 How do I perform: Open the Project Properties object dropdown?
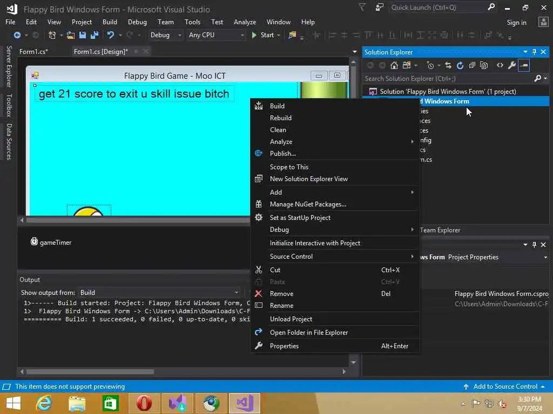545,257
